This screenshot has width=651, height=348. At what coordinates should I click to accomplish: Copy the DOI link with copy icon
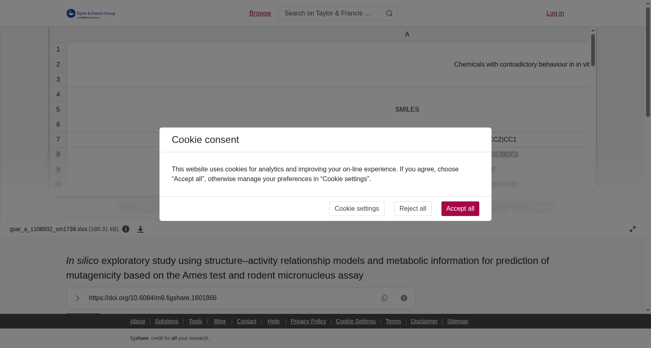[x=384, y=298]
